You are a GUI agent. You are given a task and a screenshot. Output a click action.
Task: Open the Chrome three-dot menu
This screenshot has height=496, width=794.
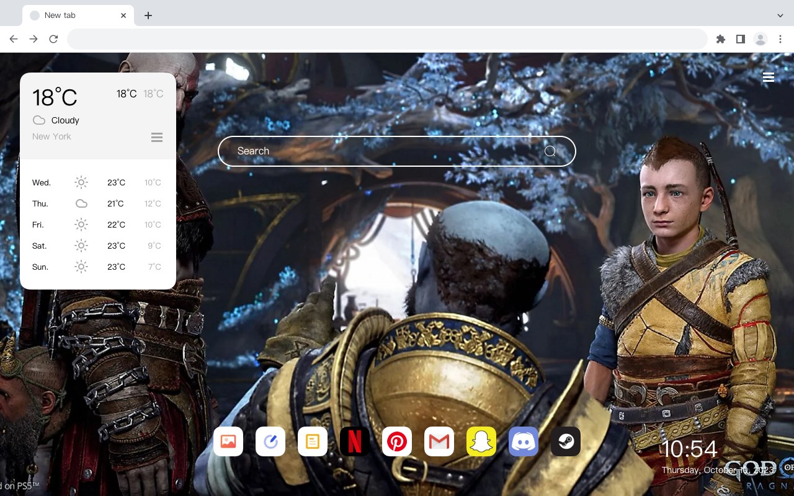pos(780,39)
